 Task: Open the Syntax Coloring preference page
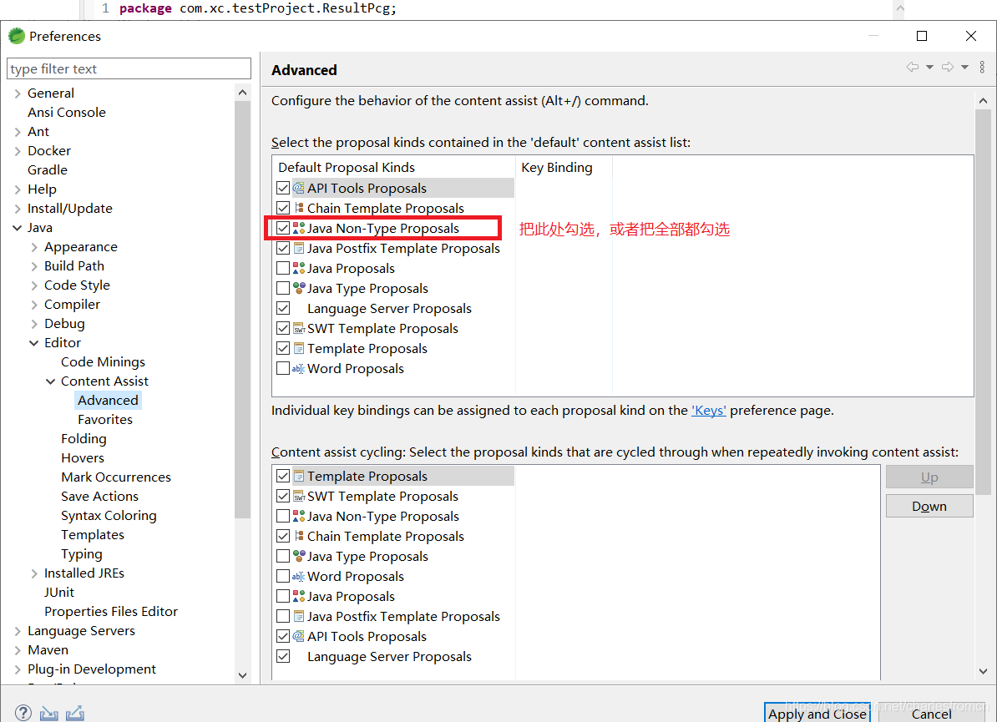109,516
